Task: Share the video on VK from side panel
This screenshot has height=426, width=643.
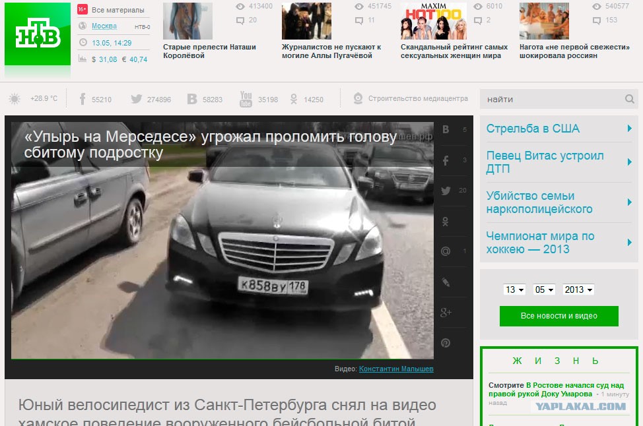Action: tap(446, 130)
